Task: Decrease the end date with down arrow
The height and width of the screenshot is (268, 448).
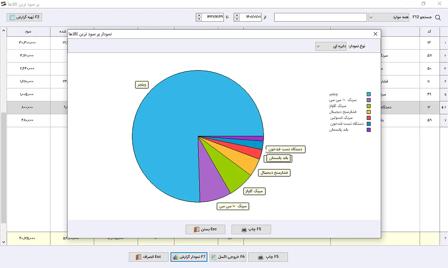Action: point(199,19)
